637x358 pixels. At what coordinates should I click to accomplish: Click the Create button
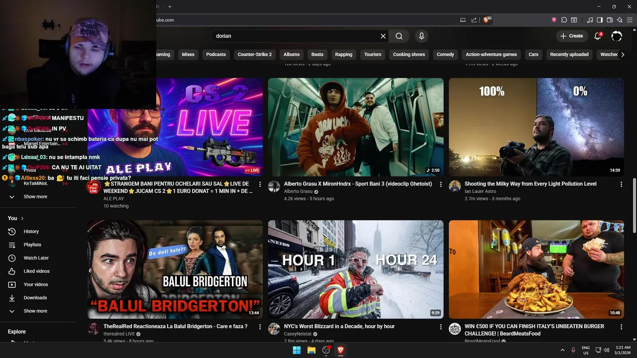pos(571,36)
